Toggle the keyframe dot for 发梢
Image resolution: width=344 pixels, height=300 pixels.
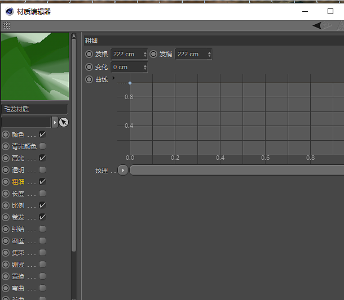(x=153, y=54)
